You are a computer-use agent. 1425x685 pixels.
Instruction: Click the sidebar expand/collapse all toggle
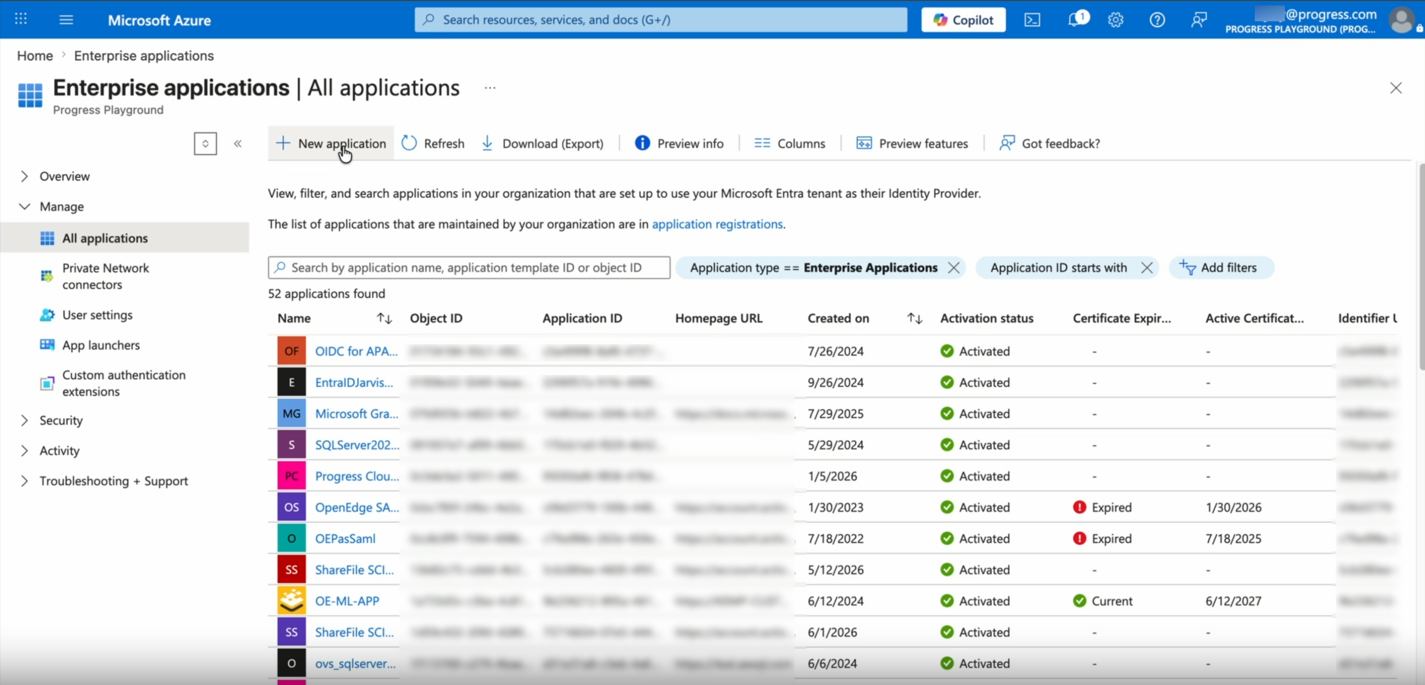[x=205, y=144]
